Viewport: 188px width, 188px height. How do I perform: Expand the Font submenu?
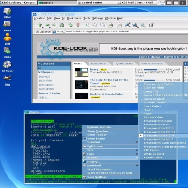pos(110,154)
